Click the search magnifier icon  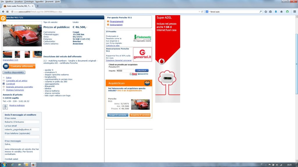(x=260, y=12)
